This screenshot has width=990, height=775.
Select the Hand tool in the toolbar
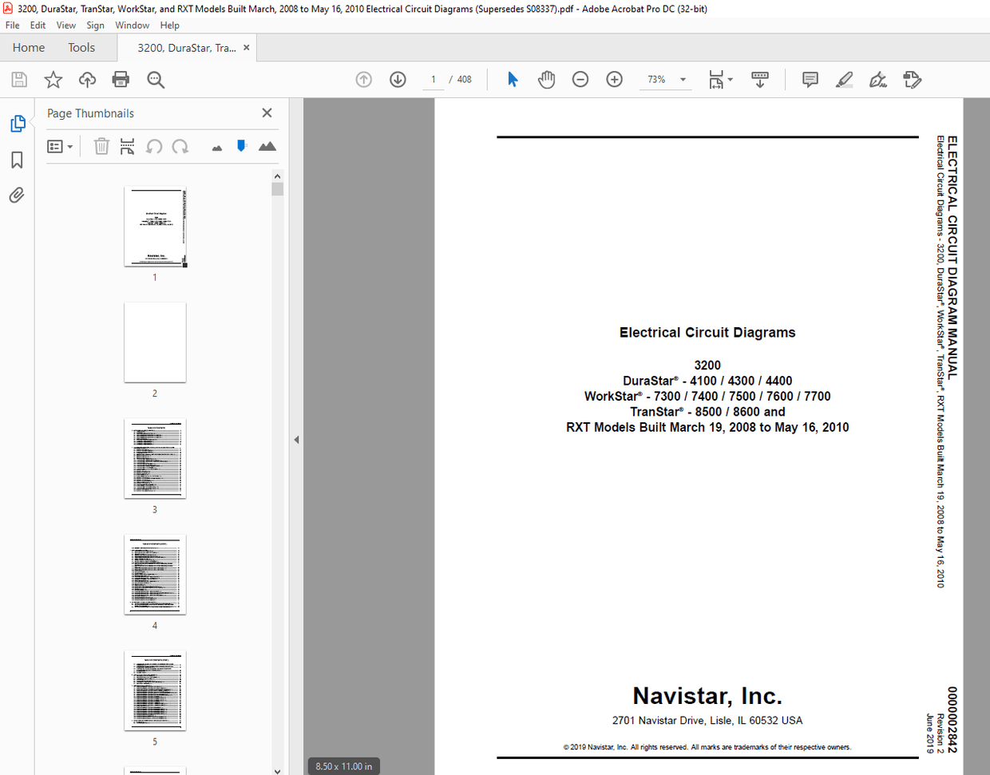(x=546, y=79)
